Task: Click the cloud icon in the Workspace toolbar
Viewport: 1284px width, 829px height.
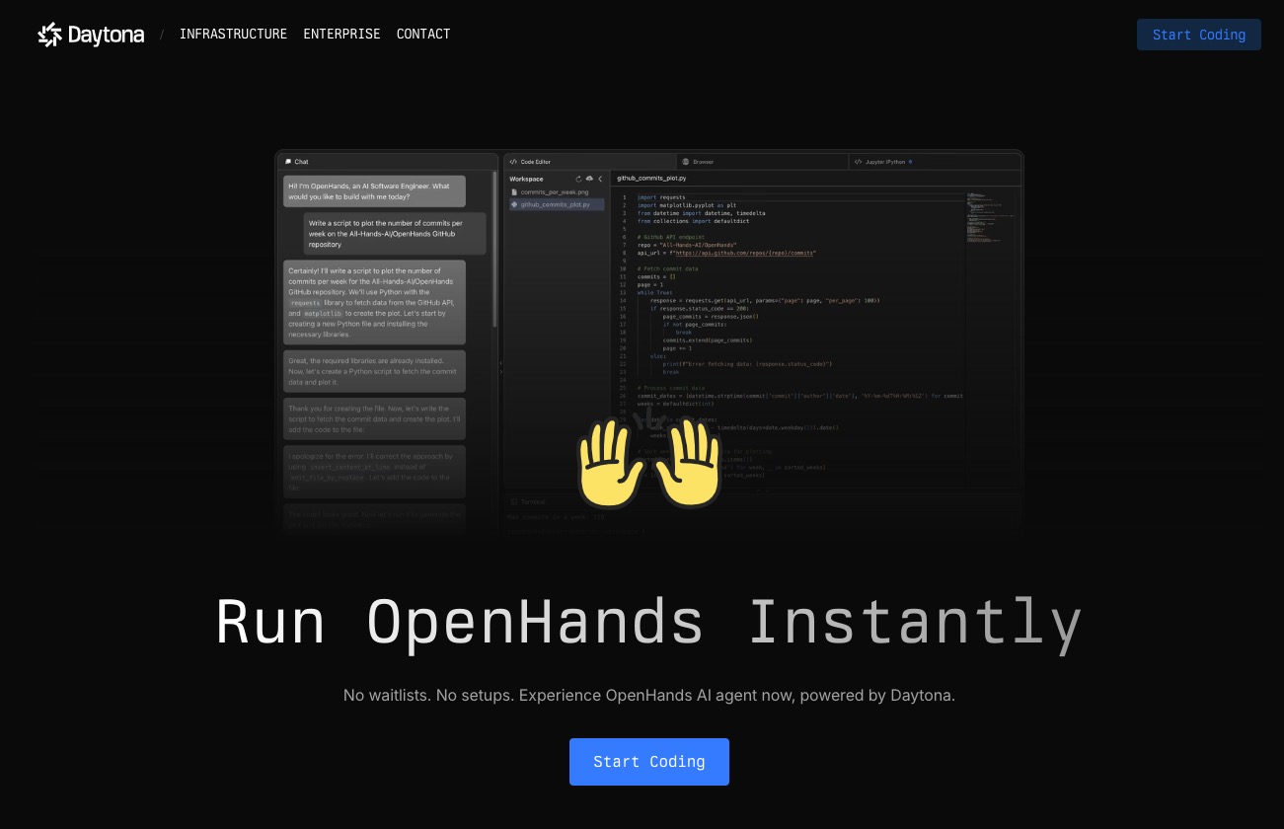Action: (589, 179)
